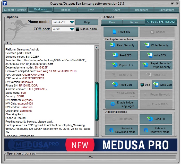Click the Write Cert phone icon
The height and width of the screenshot is (164, 181).
156,84
